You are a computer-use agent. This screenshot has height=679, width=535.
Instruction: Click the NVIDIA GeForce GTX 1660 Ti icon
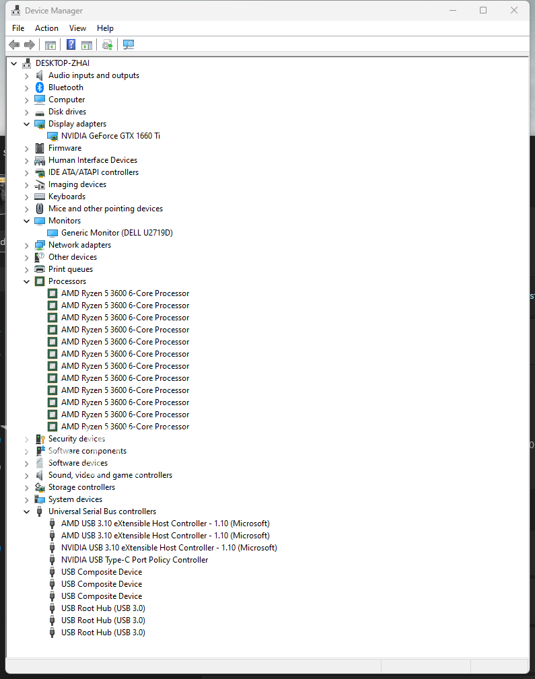(x=52, y=136)
